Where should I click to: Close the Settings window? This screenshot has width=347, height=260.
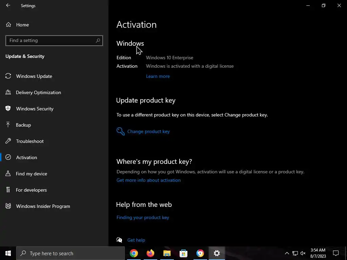click(x=339, y=5)
